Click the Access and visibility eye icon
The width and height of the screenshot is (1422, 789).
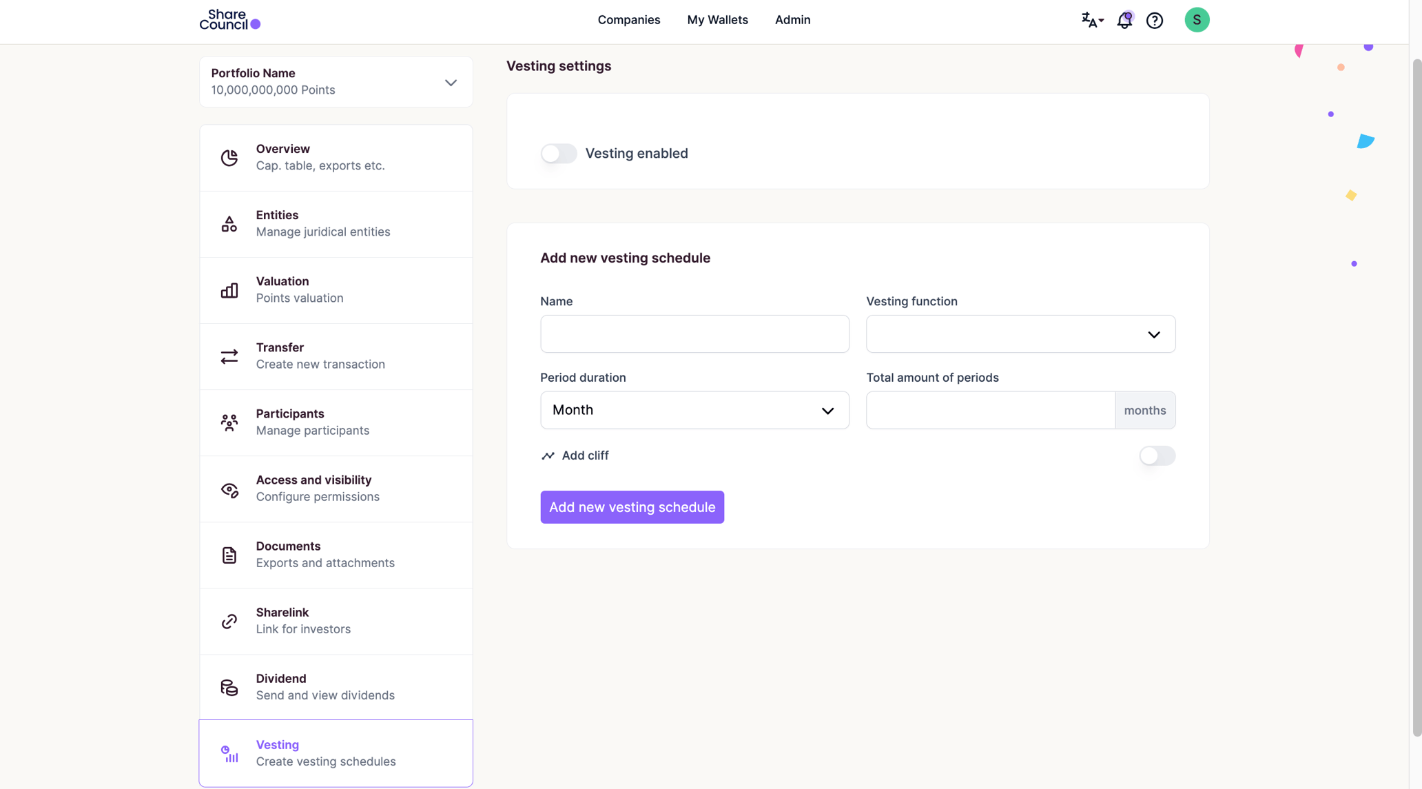pos(229,489)
